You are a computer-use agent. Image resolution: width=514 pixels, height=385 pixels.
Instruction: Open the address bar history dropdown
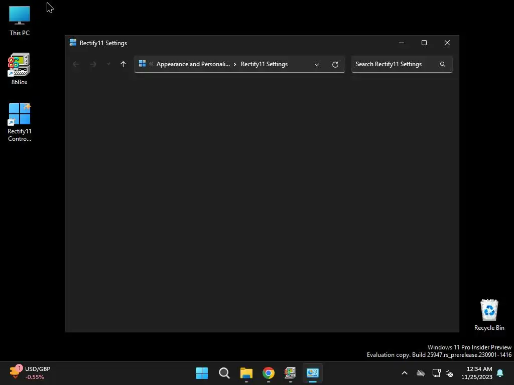[317, 65]
